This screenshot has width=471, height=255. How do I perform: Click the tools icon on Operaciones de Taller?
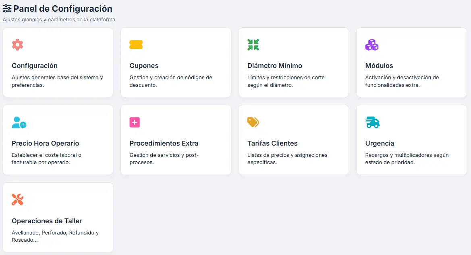(18, 199)
